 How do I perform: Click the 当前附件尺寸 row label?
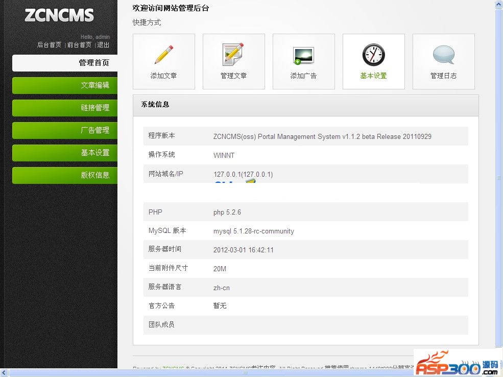tap(168, 268)
